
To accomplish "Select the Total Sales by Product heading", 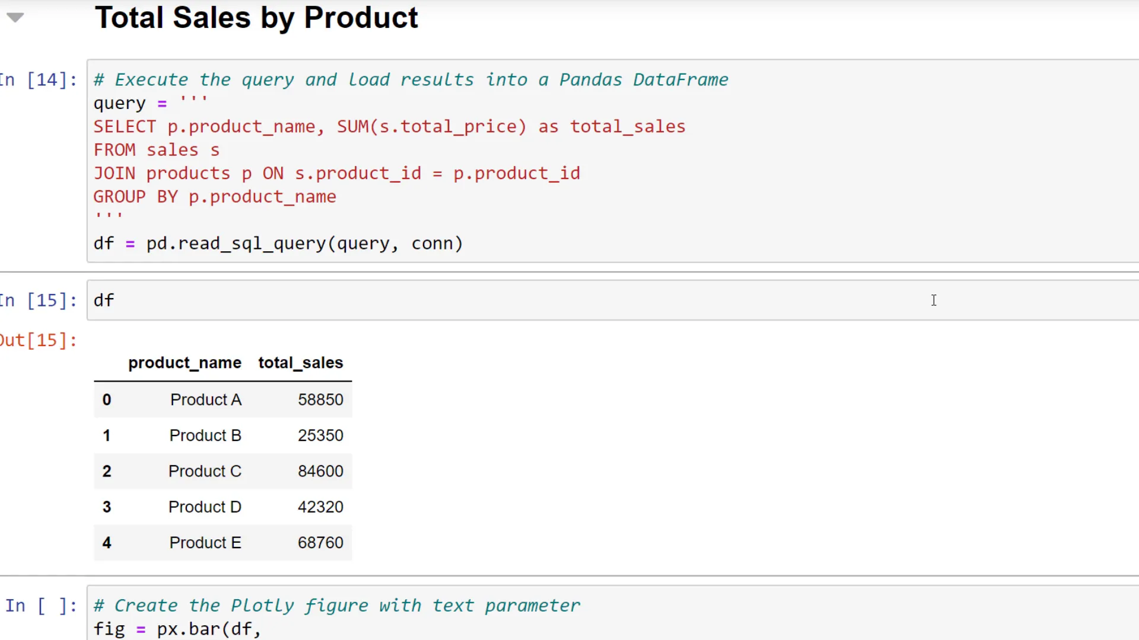I will (x=256, y=18).
